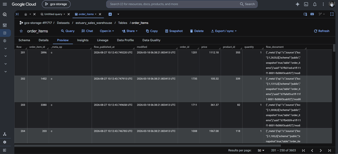
Task: Open the hierarchy diagram icon in sidebar
Action: (5, 134)
